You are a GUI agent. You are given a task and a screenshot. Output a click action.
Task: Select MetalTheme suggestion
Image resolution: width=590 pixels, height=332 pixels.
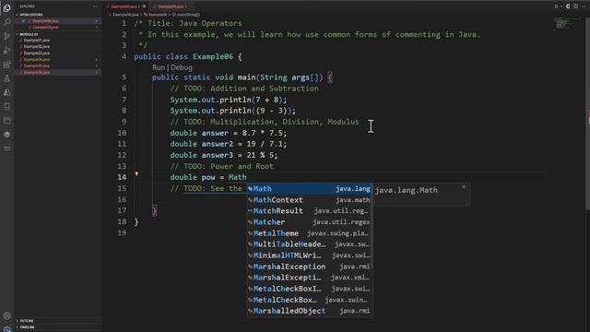(x=310, y=233)
